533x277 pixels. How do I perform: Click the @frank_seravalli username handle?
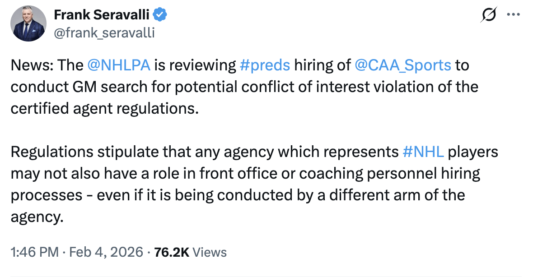104,32
